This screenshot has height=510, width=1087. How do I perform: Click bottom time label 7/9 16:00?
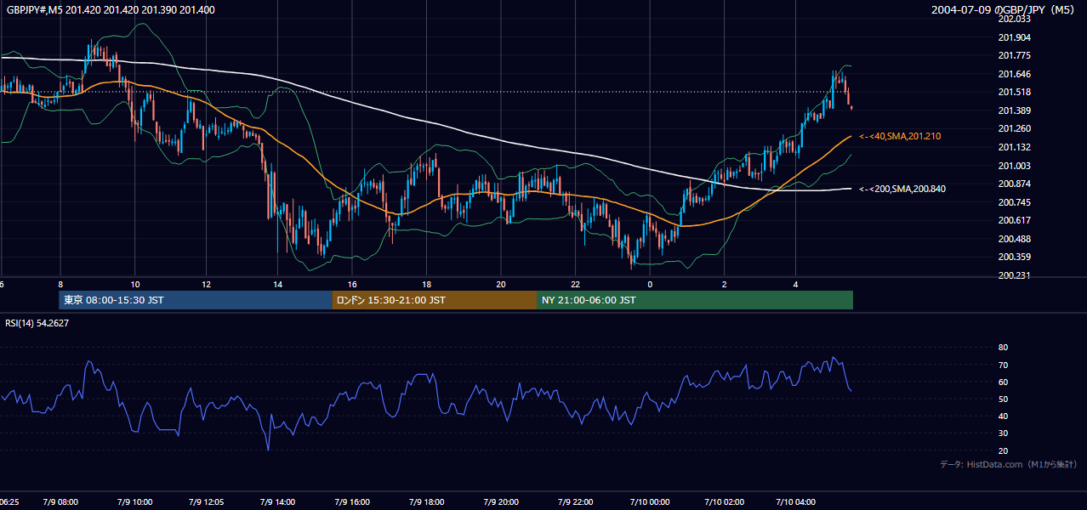coord(353,502)
